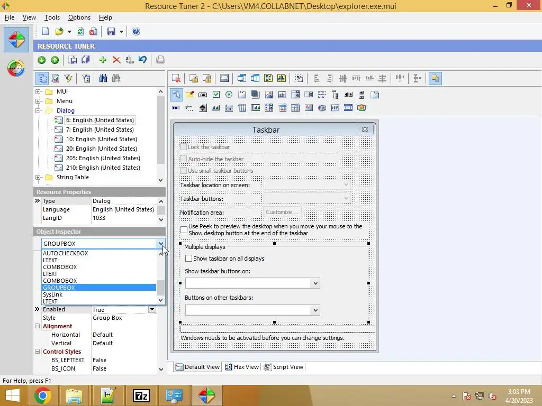Image resolution: width=542 pixels, height=406 pixels.
Task: Open the Enabled property True dropdown
Action: [152, 309]
